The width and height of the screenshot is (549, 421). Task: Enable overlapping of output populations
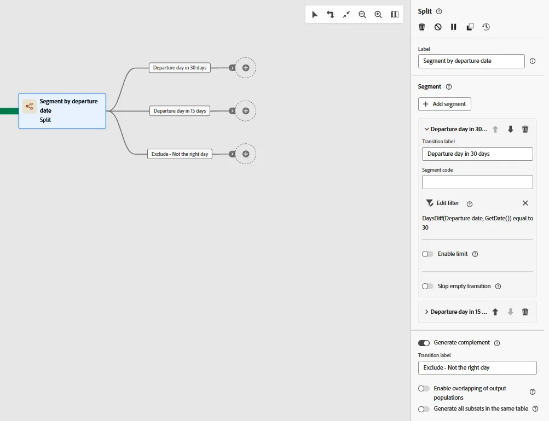tap(424, 389)
